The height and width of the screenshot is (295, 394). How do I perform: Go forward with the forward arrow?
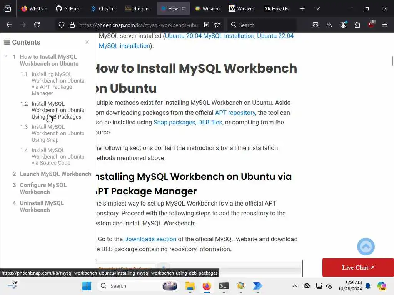pos(23,25)
